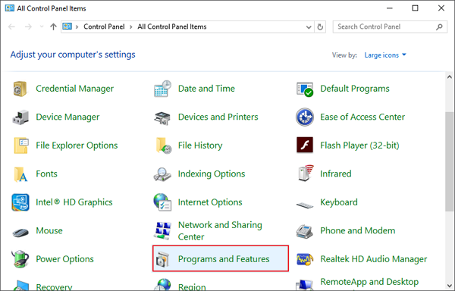Click the search magnifier icon
This screenshot has width=455, height=291.
click(439, 27)
